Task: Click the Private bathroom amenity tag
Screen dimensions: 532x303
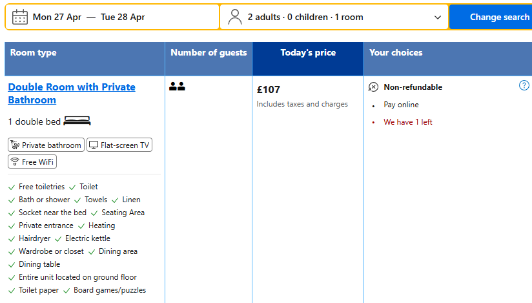Action: pyautogui.click(x=46, y=145)
